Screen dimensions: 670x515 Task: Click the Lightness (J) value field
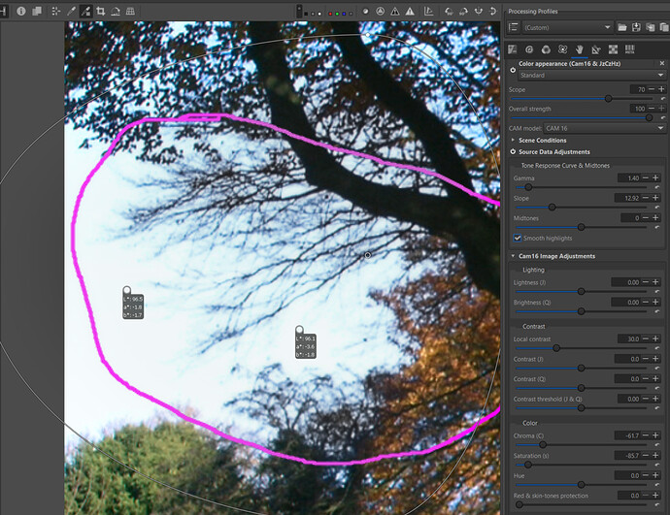625,282
